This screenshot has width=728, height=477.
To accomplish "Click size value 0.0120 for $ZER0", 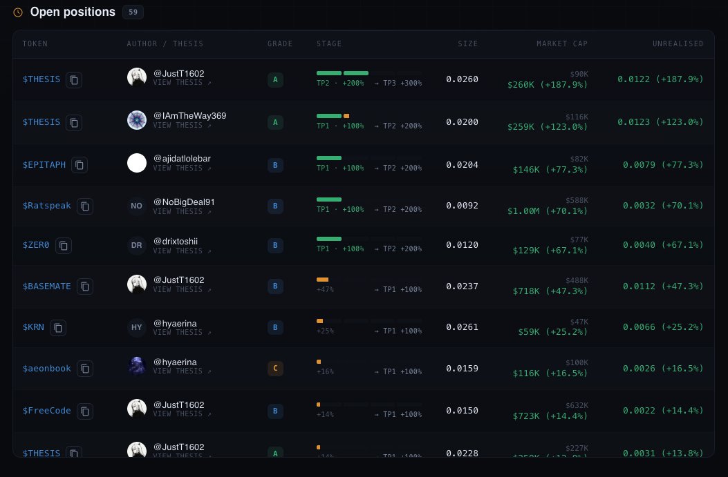I will [462, 245].
